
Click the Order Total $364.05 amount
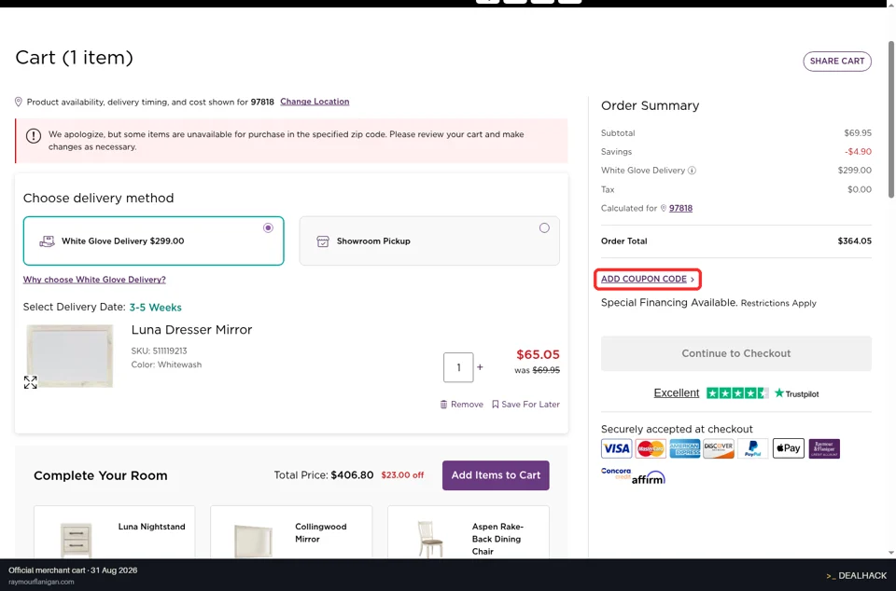pos(854,241)
